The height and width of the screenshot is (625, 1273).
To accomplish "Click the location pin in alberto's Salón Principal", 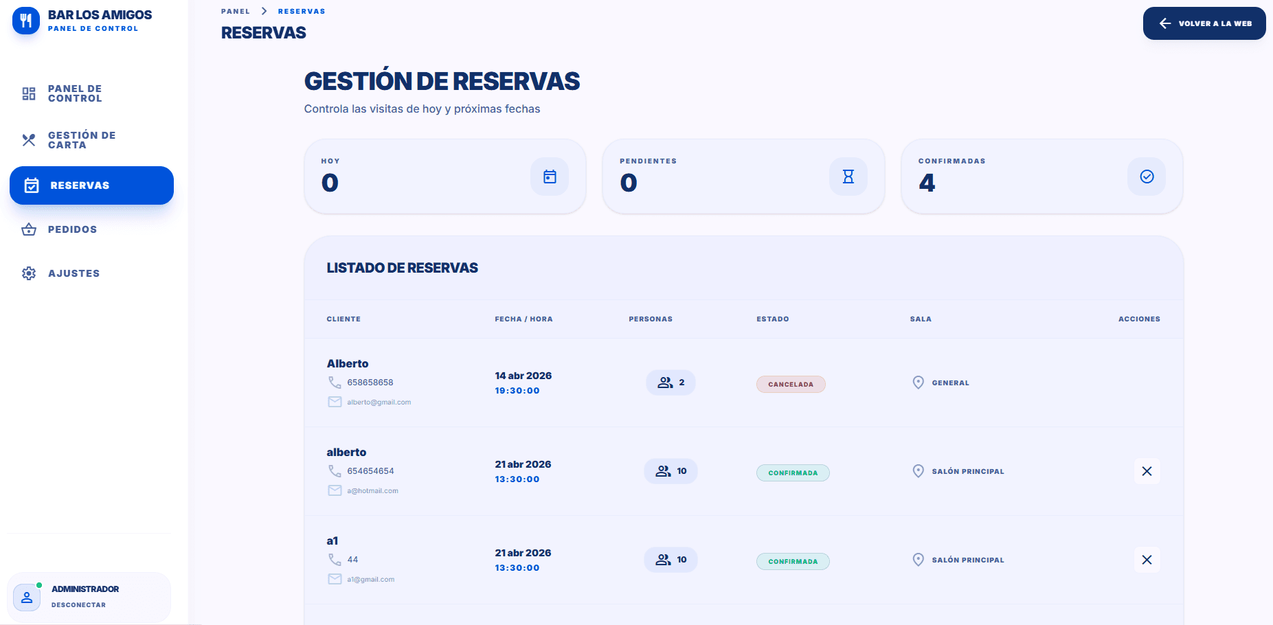I will pyautogui.click(x=918, y=471).
